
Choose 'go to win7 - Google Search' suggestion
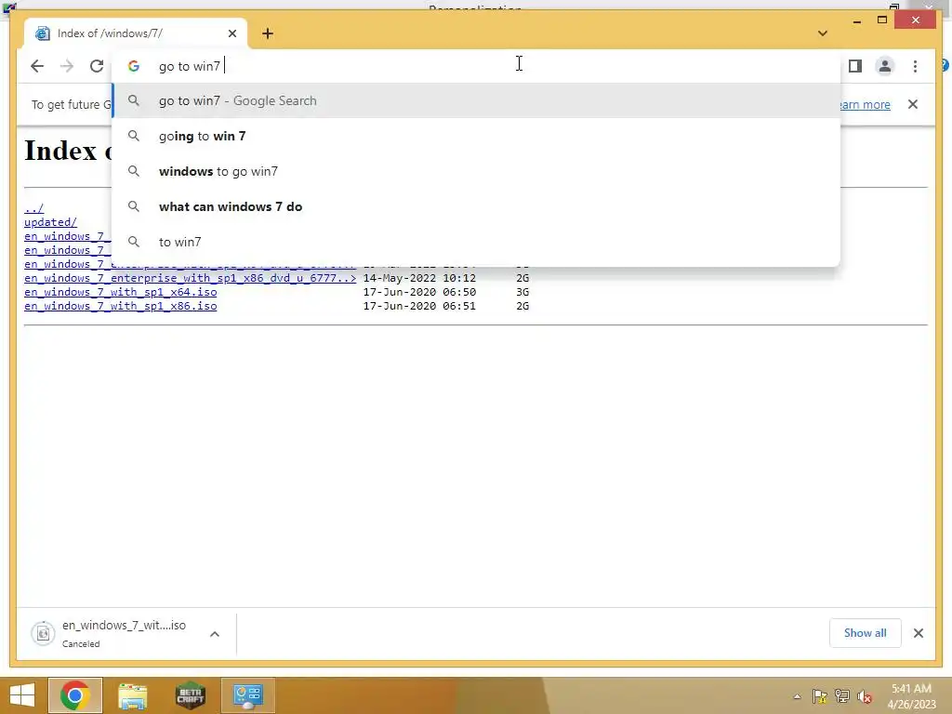477,100
